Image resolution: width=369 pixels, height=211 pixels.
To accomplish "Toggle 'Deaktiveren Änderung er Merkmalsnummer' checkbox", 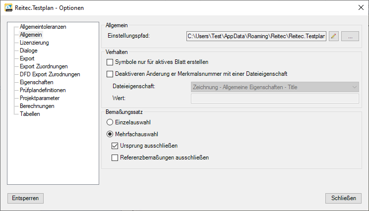I will pyautogui.click(x=110, y=74).
